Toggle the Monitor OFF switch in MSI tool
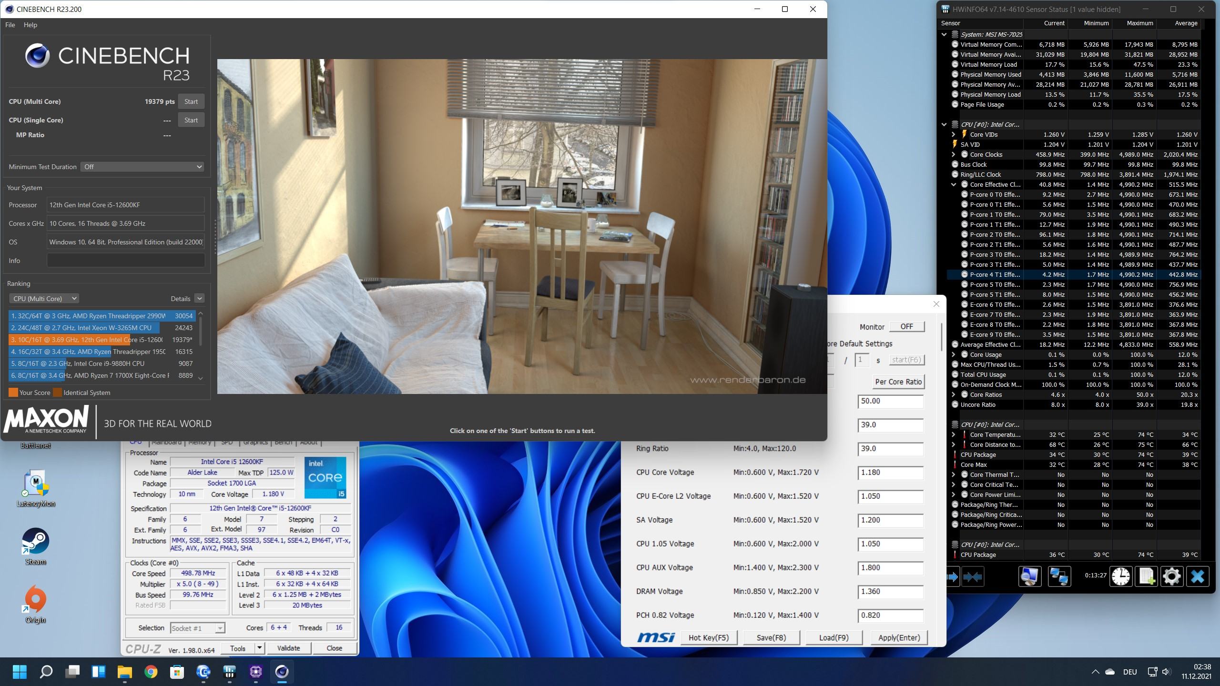 click(x=906, y=326)
